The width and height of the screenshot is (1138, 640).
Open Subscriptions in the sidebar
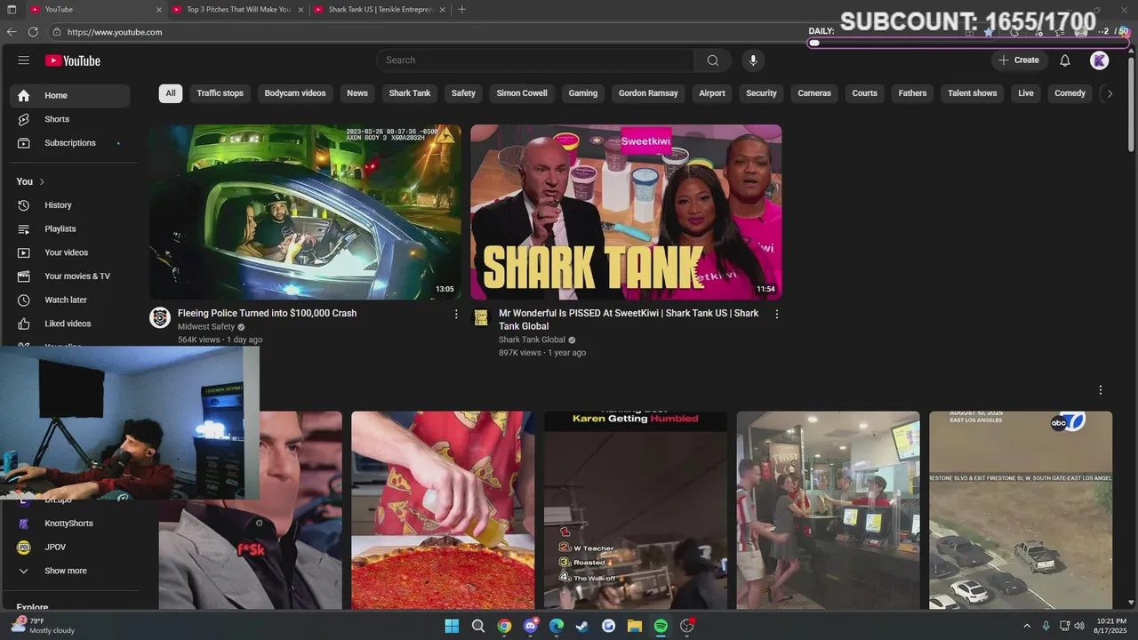[x=70, y=143]
